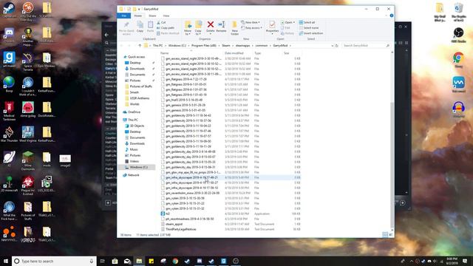Click the Refresh icon beside address bar
This screenshot has height=266, width=473.
(337, 46)
